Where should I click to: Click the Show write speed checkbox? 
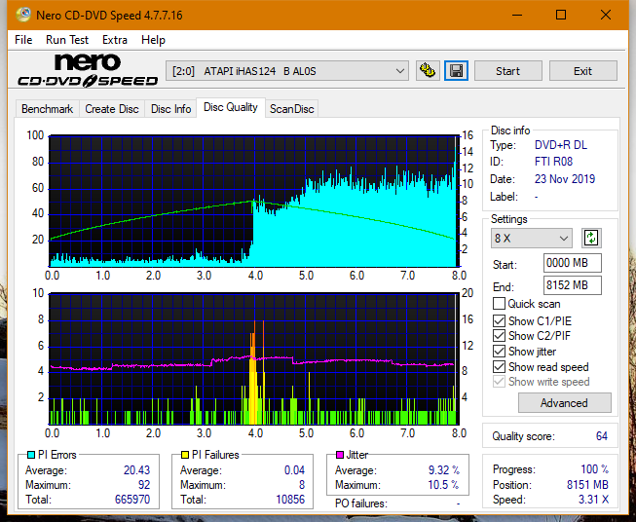tap(499, 382)
